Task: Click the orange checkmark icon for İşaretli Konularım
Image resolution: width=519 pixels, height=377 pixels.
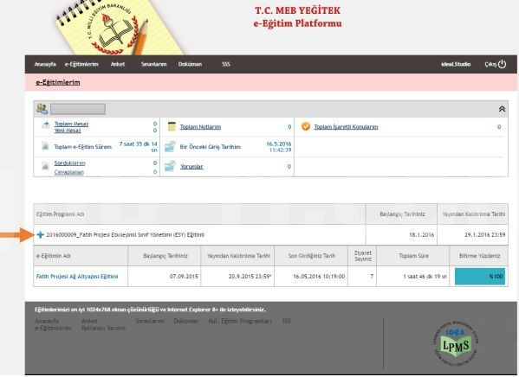Action: pyautogui.click(x=306, y=126)
